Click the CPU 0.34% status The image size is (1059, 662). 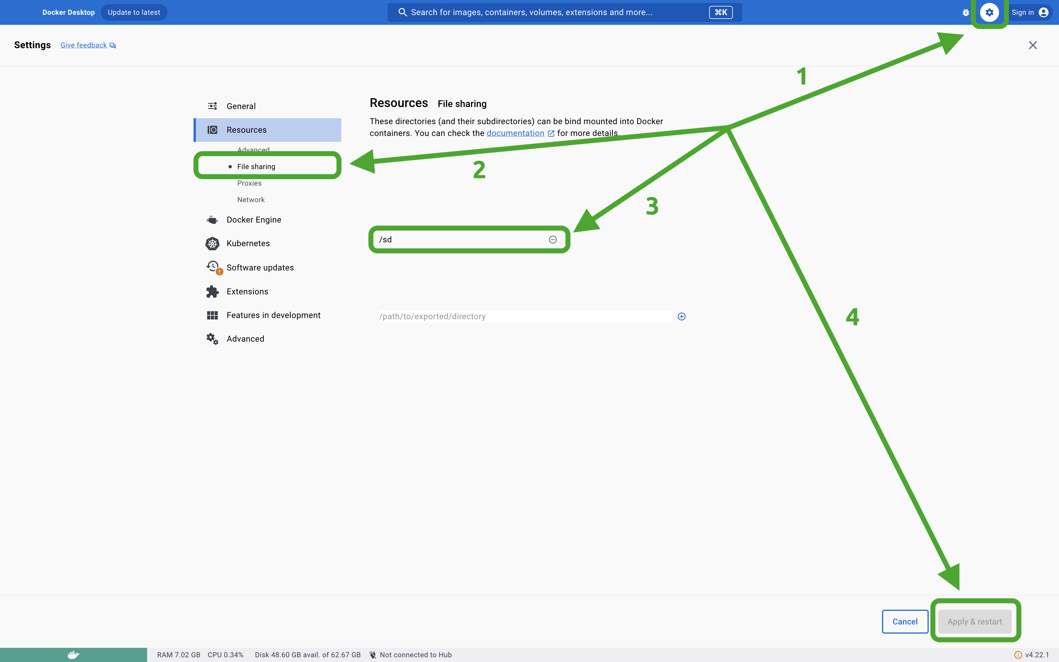click(225, 655)
